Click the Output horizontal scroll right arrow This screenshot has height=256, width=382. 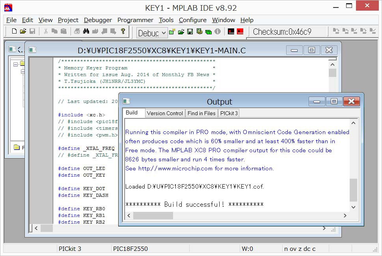(x=345, y=215)
